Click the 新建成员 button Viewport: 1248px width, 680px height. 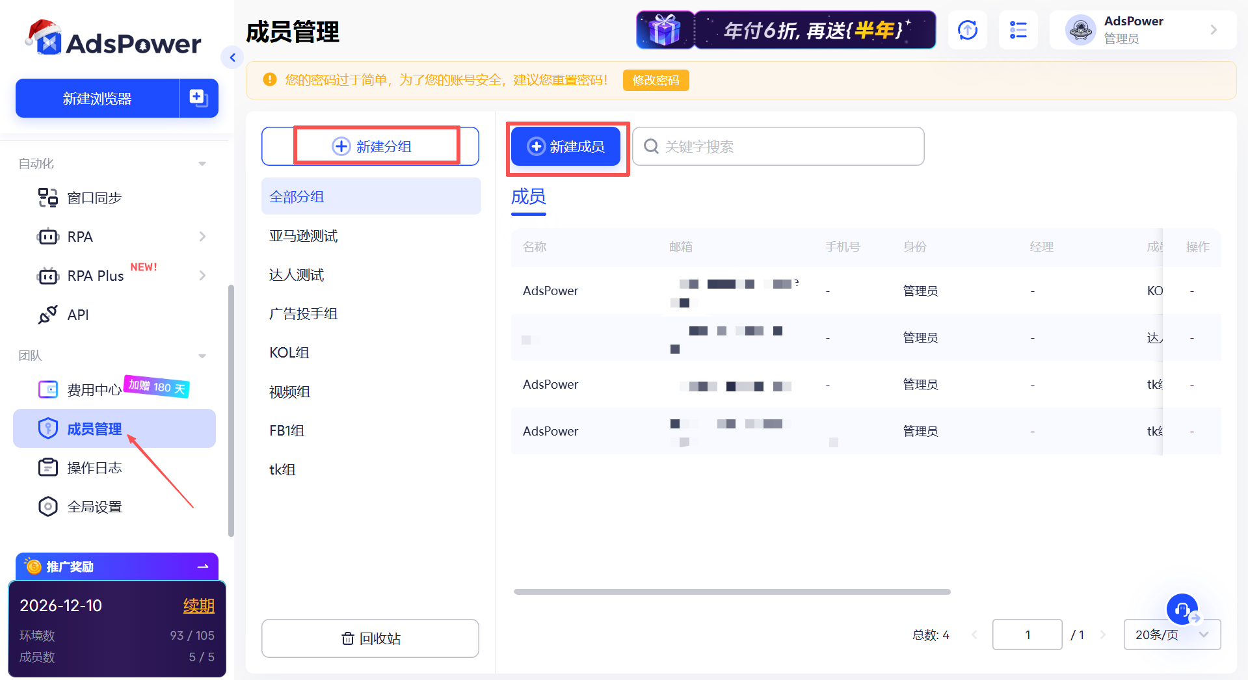(566, 146)
